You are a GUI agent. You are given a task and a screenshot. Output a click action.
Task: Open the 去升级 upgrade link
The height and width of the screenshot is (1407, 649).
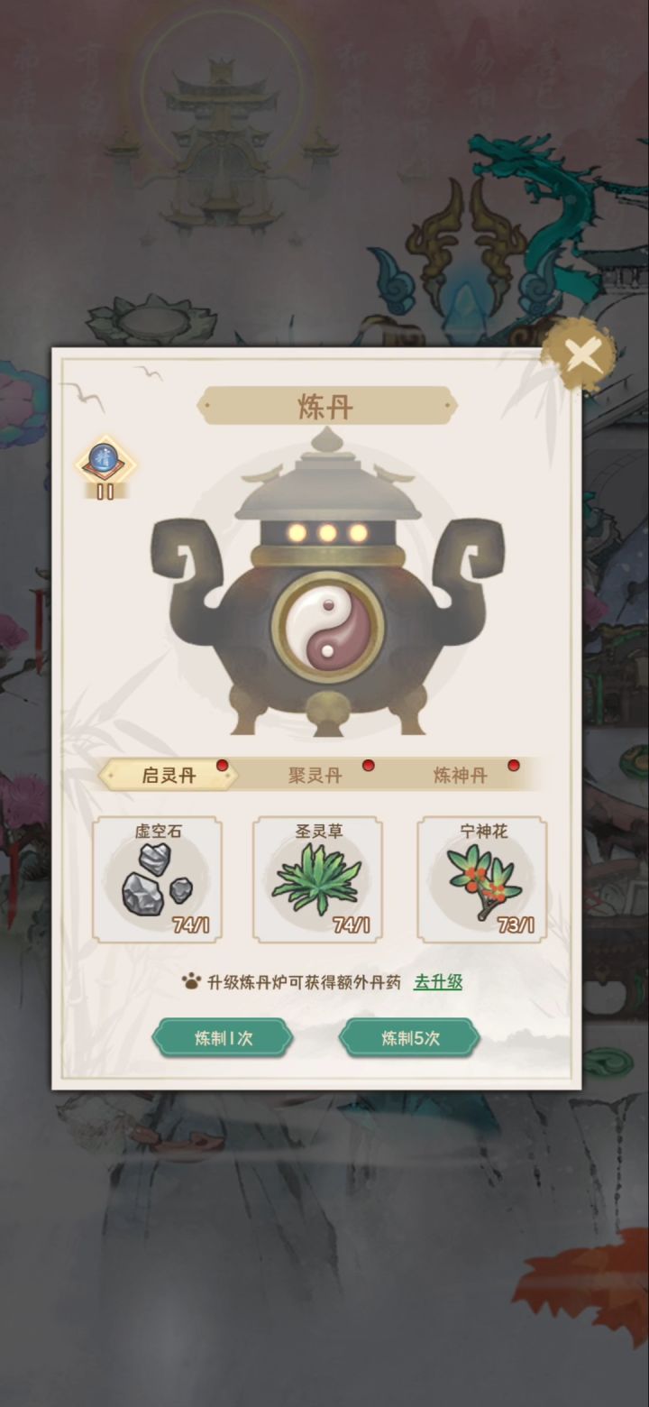(x=438, y=982)
